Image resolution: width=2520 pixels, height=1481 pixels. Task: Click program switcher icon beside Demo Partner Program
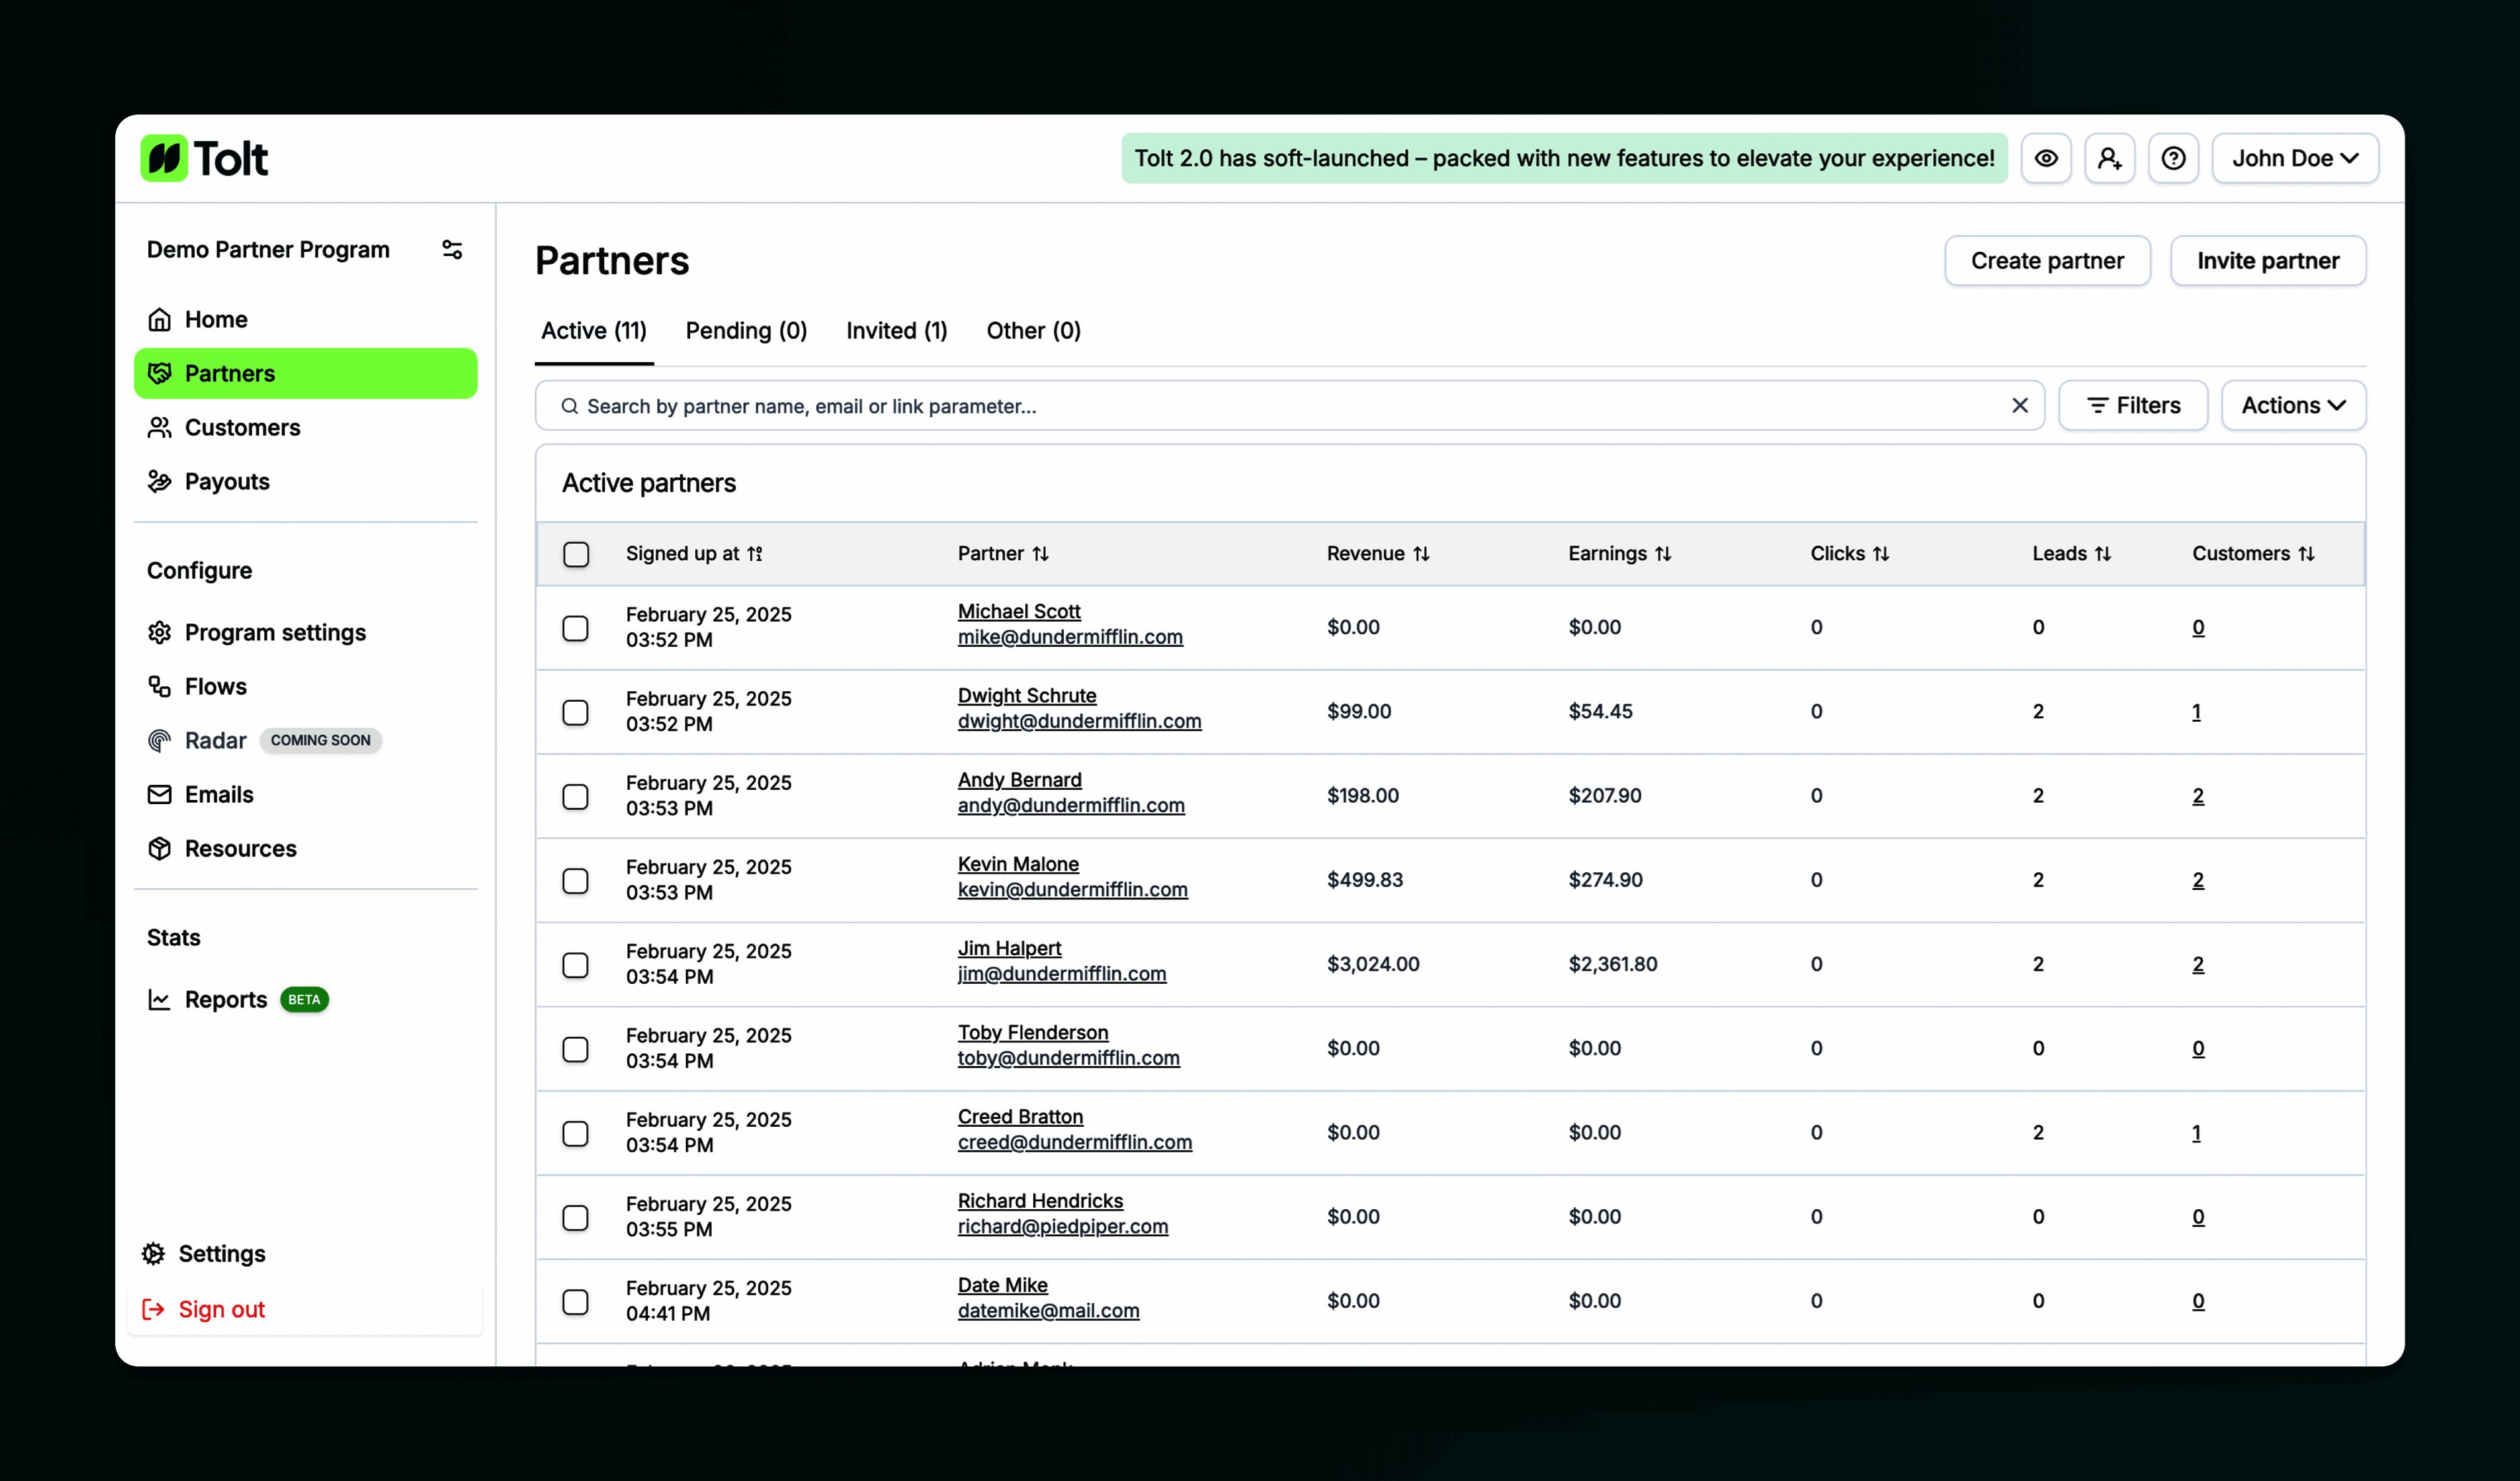pos(452,250)
